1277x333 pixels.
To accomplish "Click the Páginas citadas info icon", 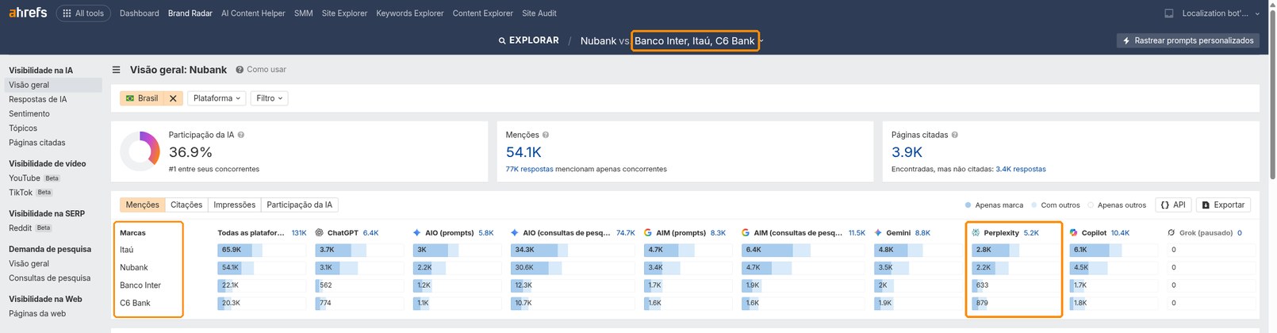I will coord(954,135).
